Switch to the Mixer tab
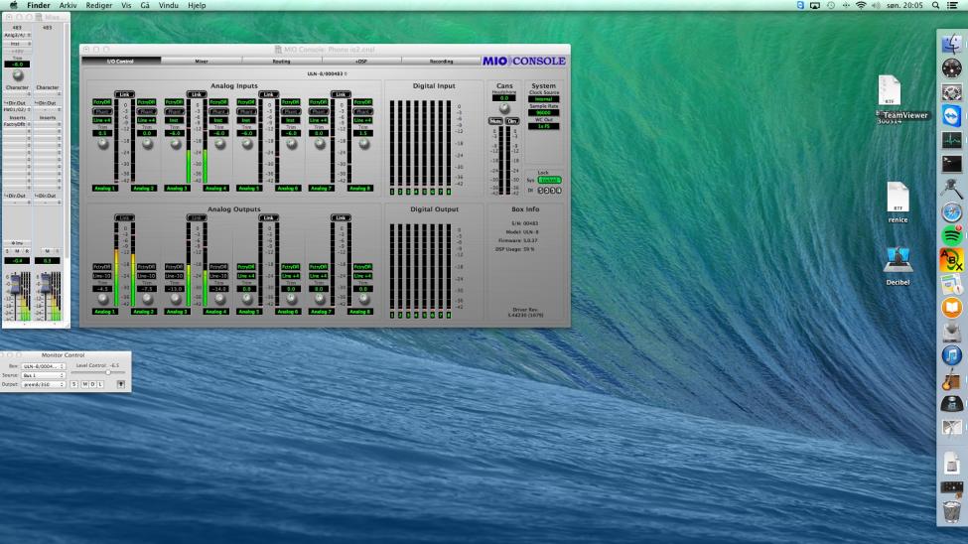 tap(202, 62)
